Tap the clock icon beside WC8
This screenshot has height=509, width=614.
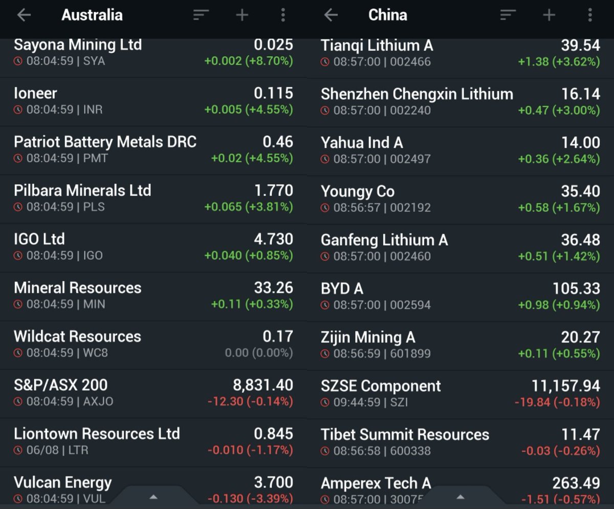pyautogui.click(x=18, y=353)
